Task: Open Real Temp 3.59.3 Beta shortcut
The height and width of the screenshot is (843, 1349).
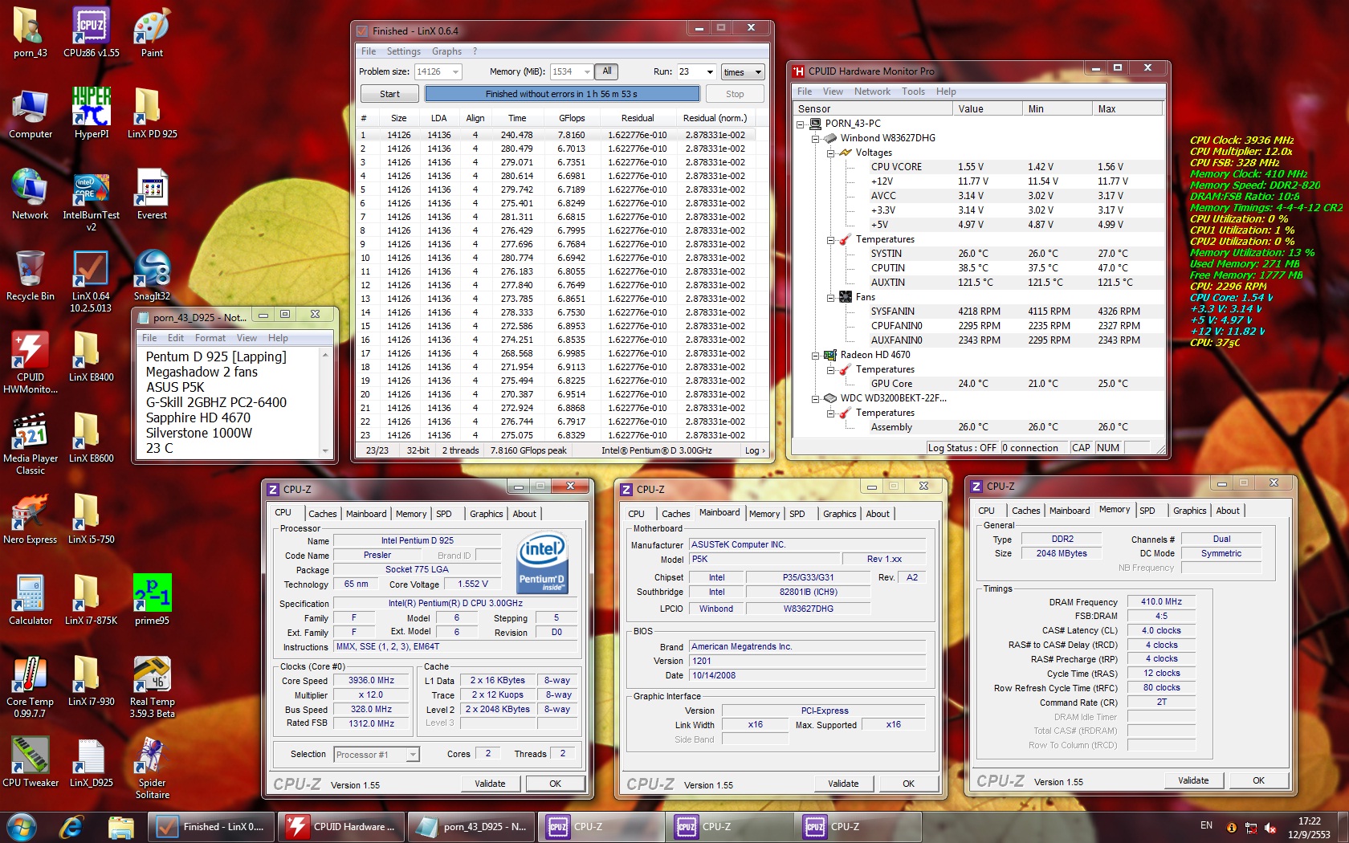Action: (x=152, y=676)
